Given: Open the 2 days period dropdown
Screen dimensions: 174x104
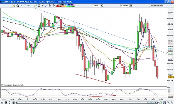Looking at the screenshot, I should click(x=97, y=6).
